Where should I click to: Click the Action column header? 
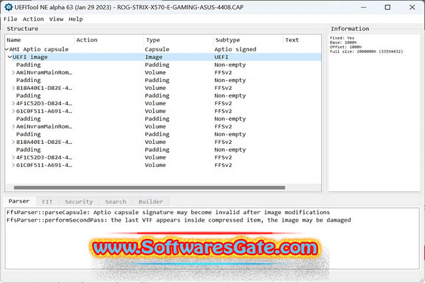109,40
